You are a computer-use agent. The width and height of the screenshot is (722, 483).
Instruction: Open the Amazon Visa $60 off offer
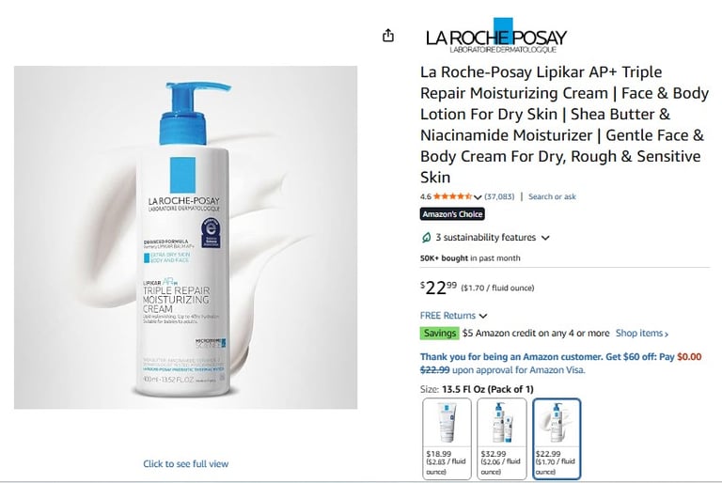point(560,364)
